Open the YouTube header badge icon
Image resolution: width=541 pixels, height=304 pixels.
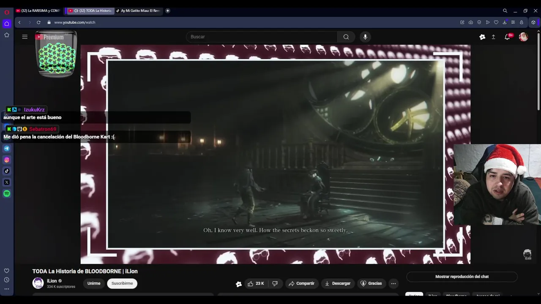point(482,37)
